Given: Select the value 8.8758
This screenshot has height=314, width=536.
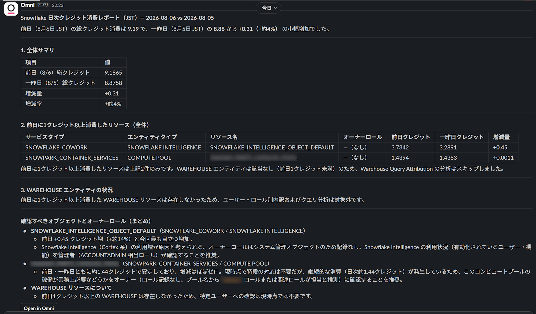Looking at the screenshot, I should pos(113,83).
